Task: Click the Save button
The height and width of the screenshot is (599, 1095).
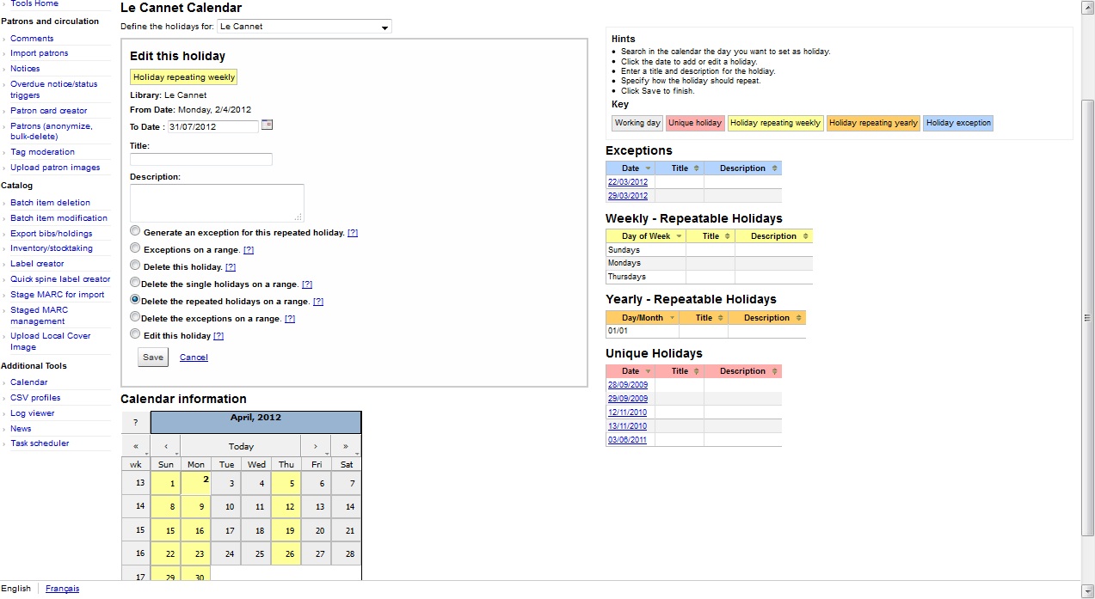Action: tap(153, 358)
